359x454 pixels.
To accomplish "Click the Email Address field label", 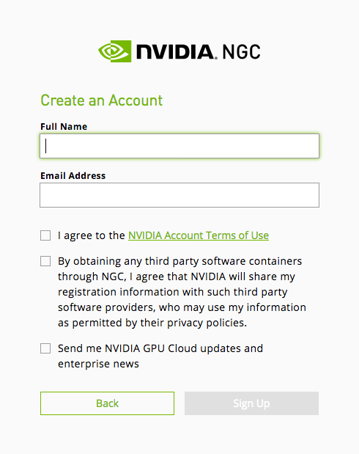I will [73, 176].
